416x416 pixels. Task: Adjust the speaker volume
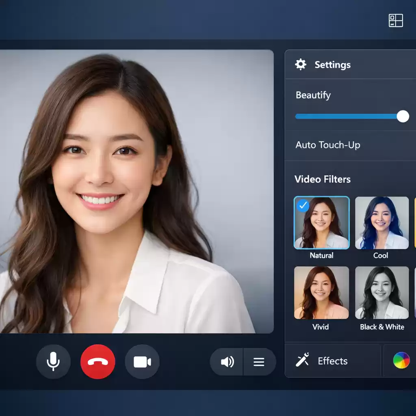click(x=227, y=362)
